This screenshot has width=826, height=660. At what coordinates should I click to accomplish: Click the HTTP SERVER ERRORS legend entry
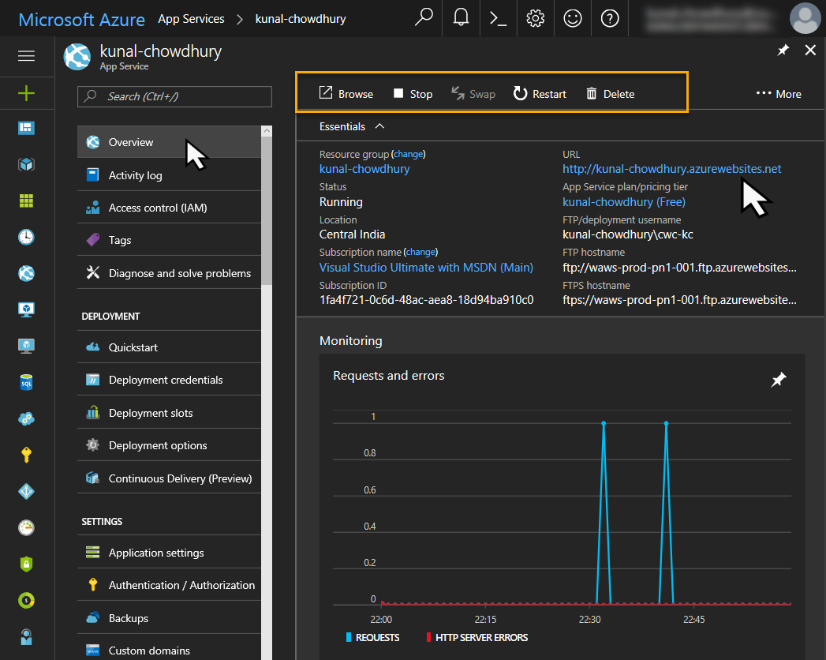coord(477,637)
